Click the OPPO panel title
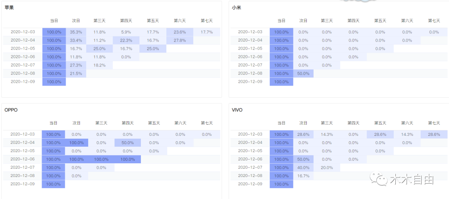 pyautogui.click(x=11, y=110)
